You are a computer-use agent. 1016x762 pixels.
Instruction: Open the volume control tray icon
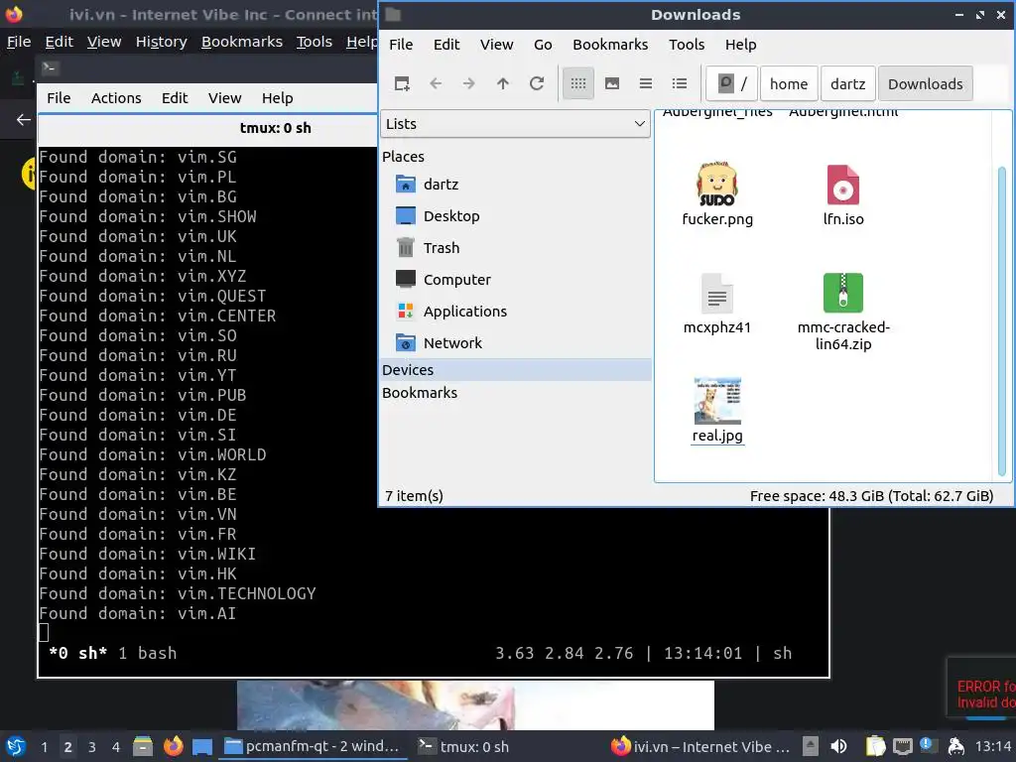(x=837, y=746)
